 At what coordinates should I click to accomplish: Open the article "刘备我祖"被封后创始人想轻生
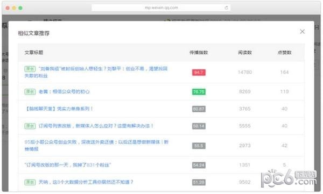(x=96, y=72)
